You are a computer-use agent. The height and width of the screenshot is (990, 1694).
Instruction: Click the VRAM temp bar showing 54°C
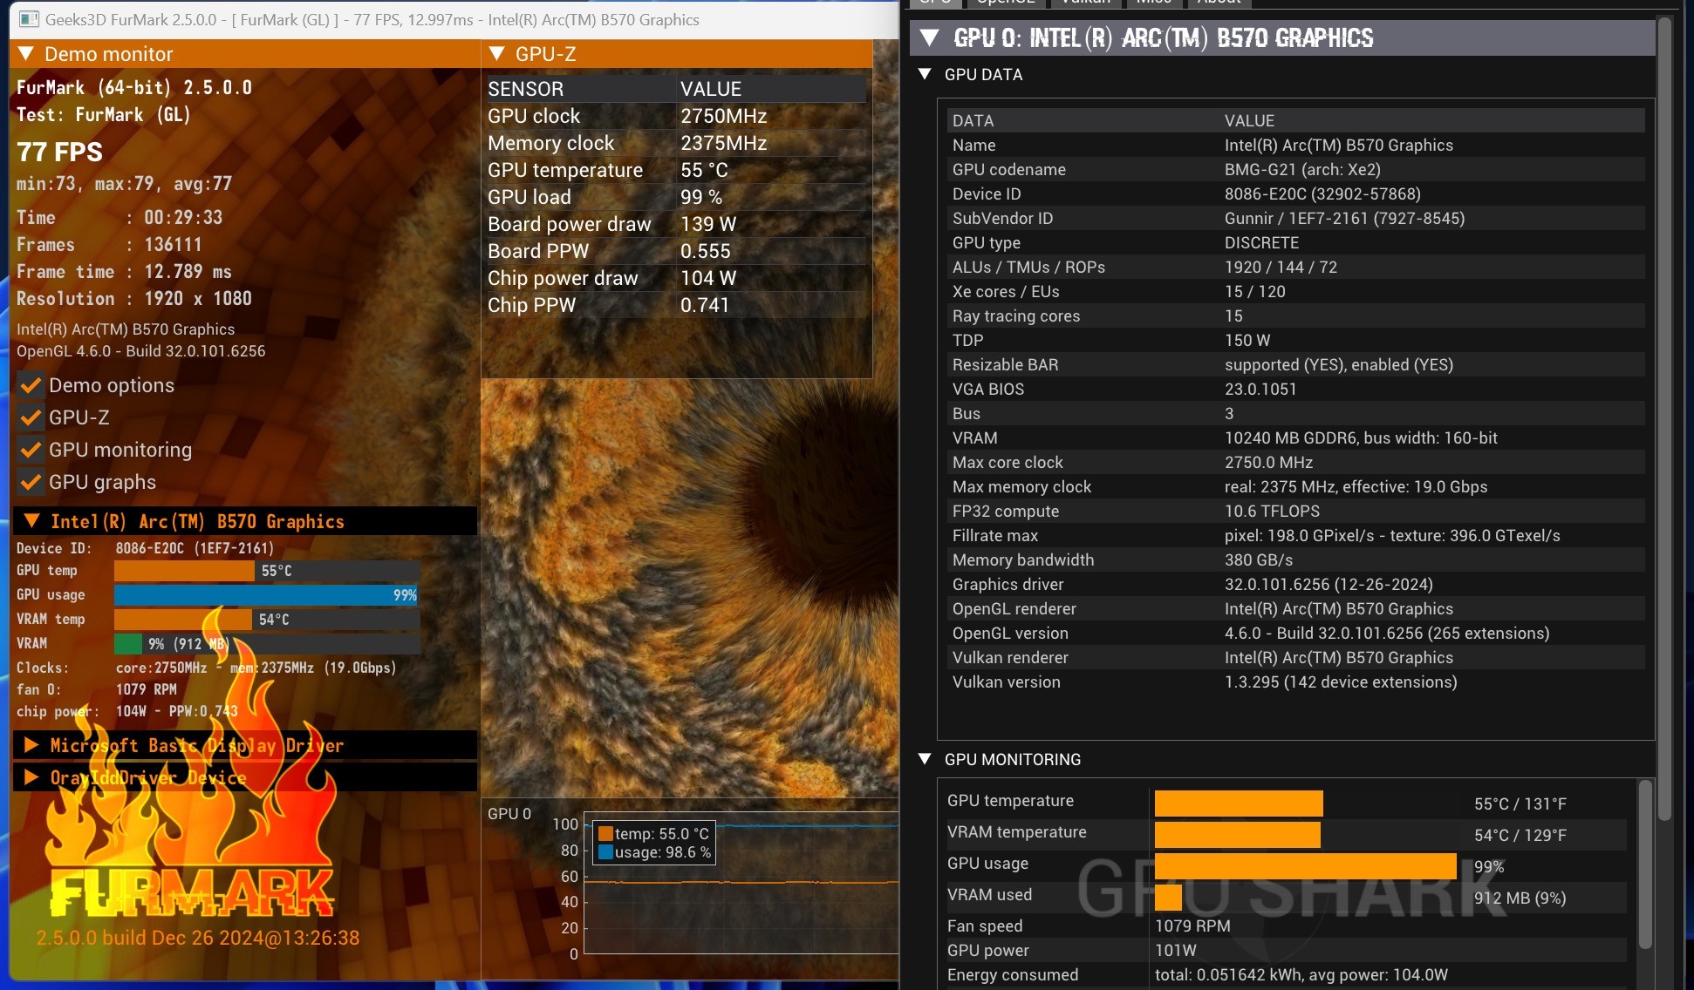click(x=182, y=620)
